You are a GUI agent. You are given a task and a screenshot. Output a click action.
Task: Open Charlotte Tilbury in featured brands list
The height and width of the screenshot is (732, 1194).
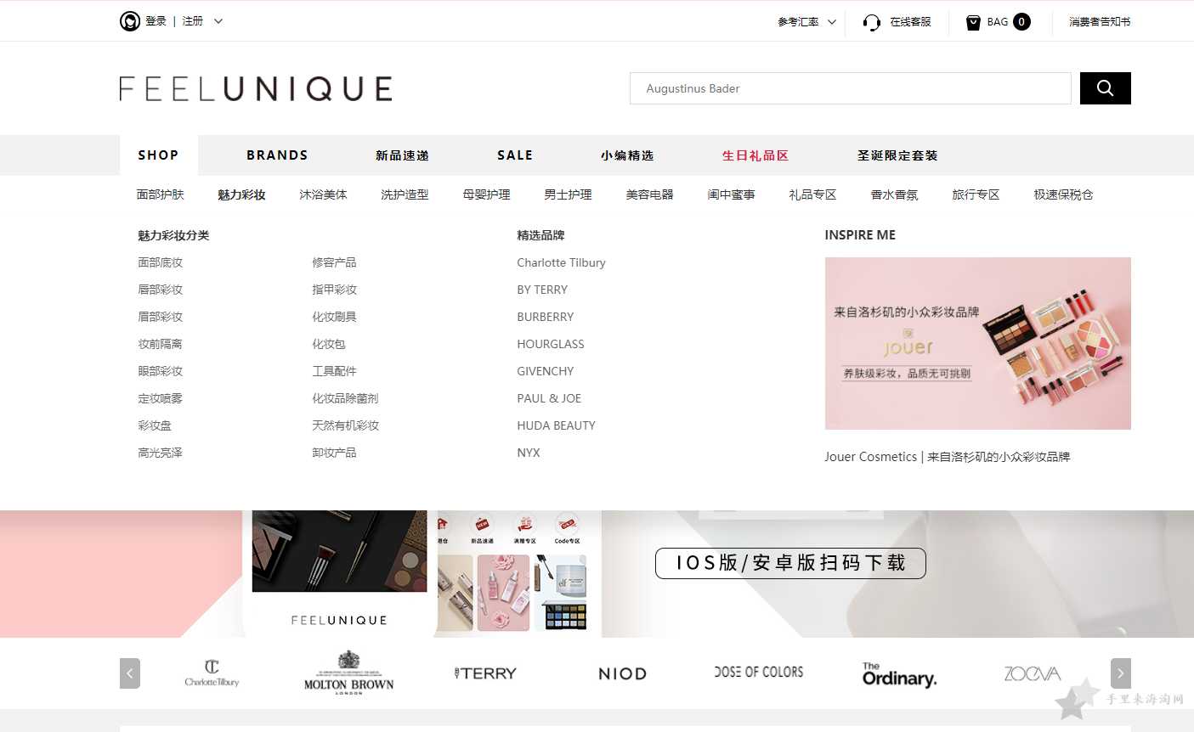(x=561, y=262)
